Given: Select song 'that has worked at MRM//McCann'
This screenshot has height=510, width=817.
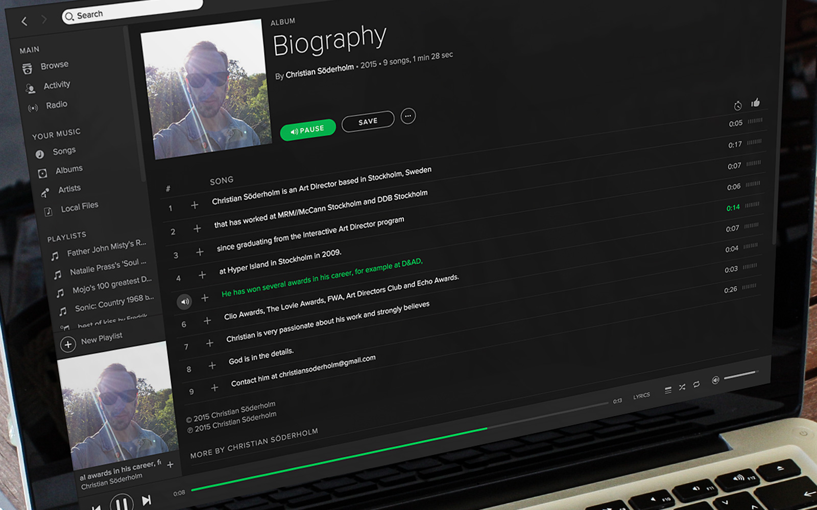Looking at the screenshot, I should [321, 209].
